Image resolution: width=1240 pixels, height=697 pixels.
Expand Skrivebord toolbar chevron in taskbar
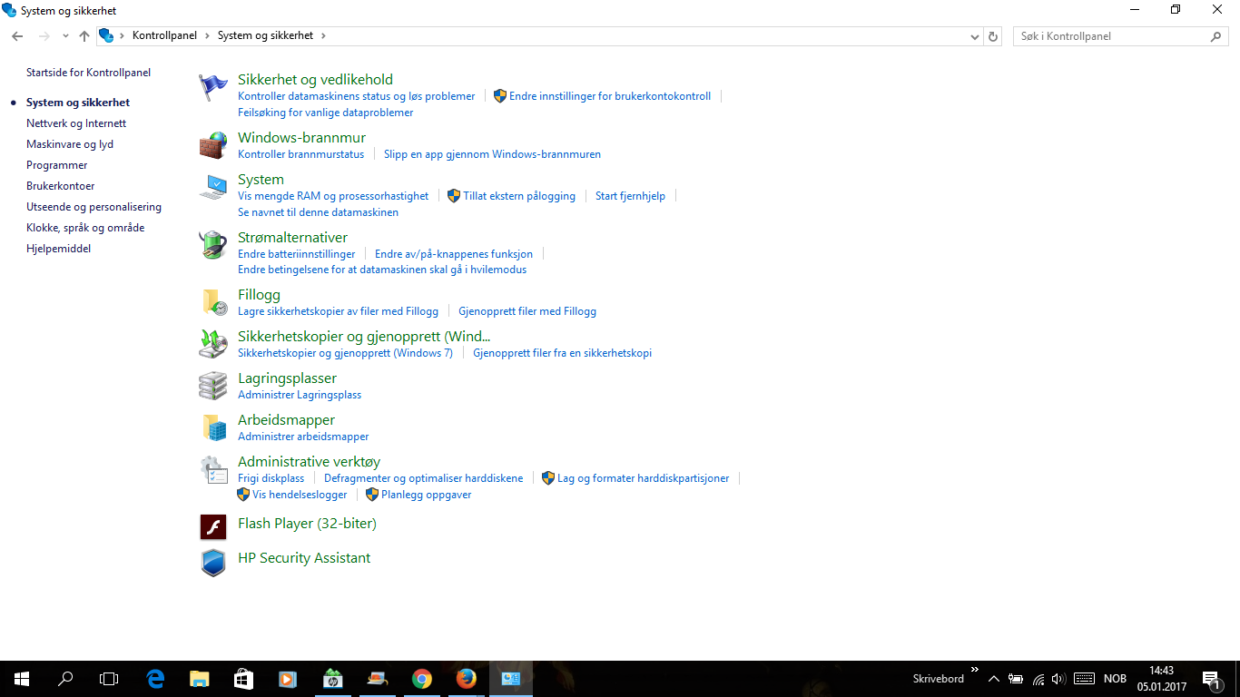pos(975,670)
